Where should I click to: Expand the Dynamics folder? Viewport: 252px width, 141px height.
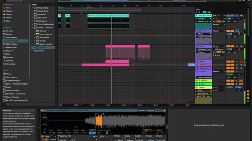(x=32, y=14)
